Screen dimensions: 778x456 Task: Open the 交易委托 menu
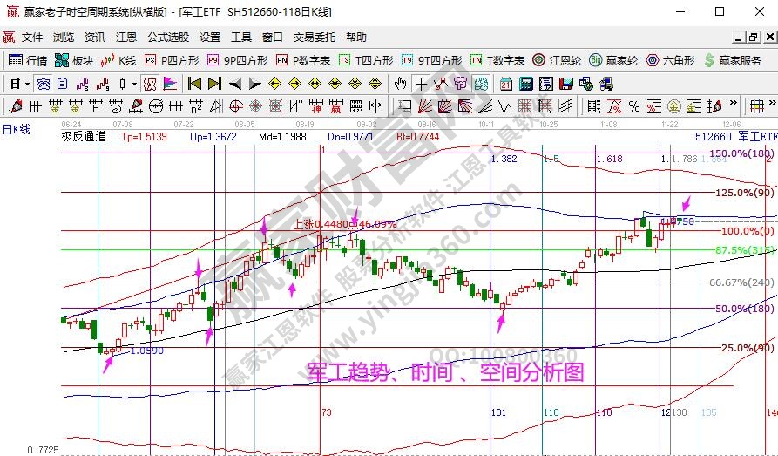[x=314, y=37]
